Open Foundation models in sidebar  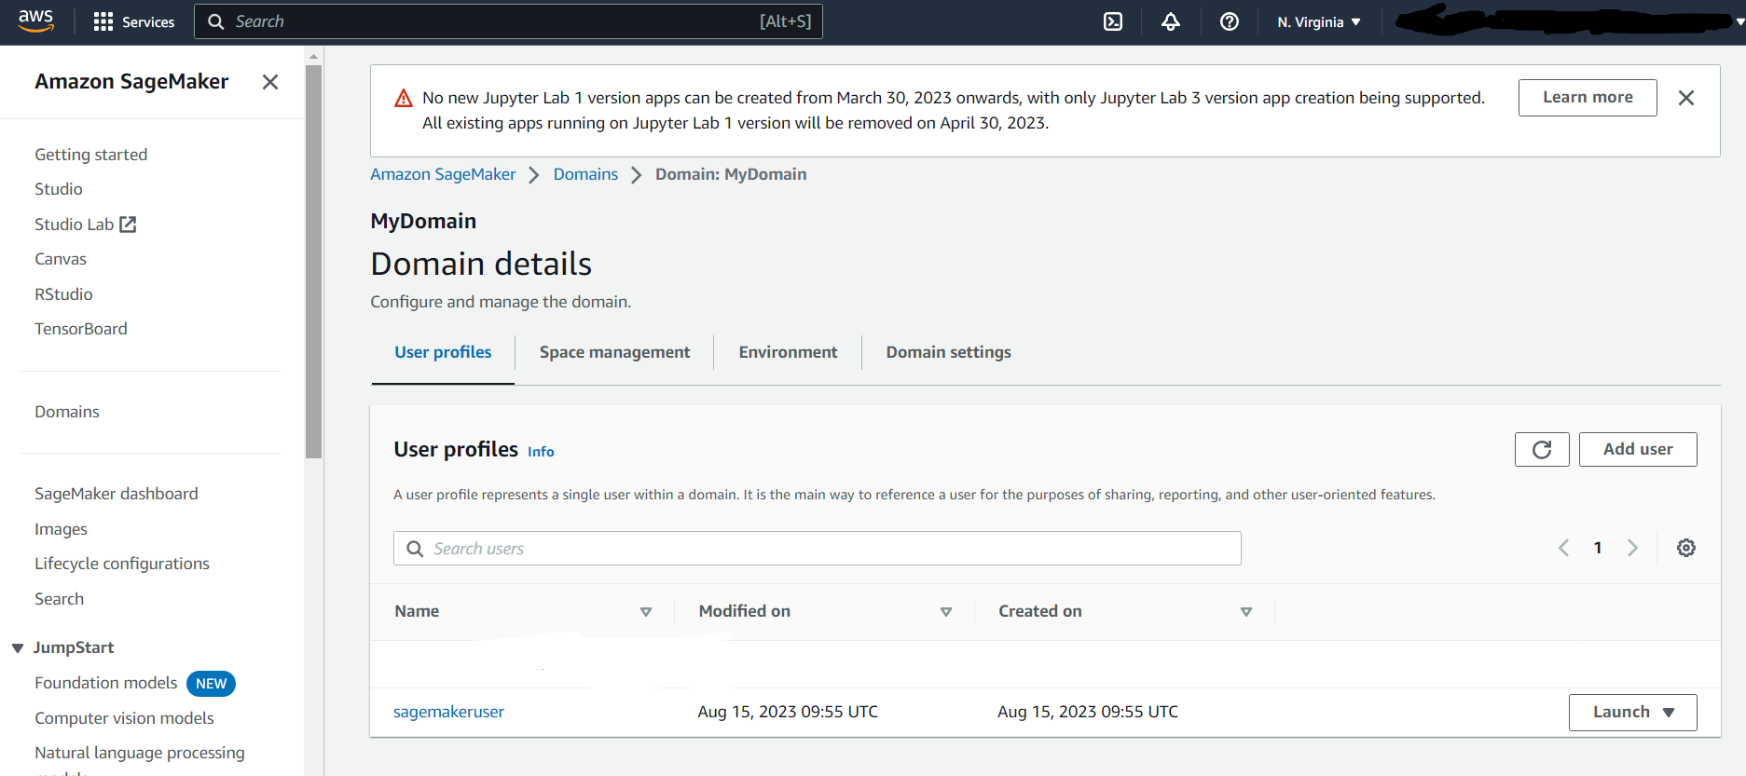tap(106, 683)
